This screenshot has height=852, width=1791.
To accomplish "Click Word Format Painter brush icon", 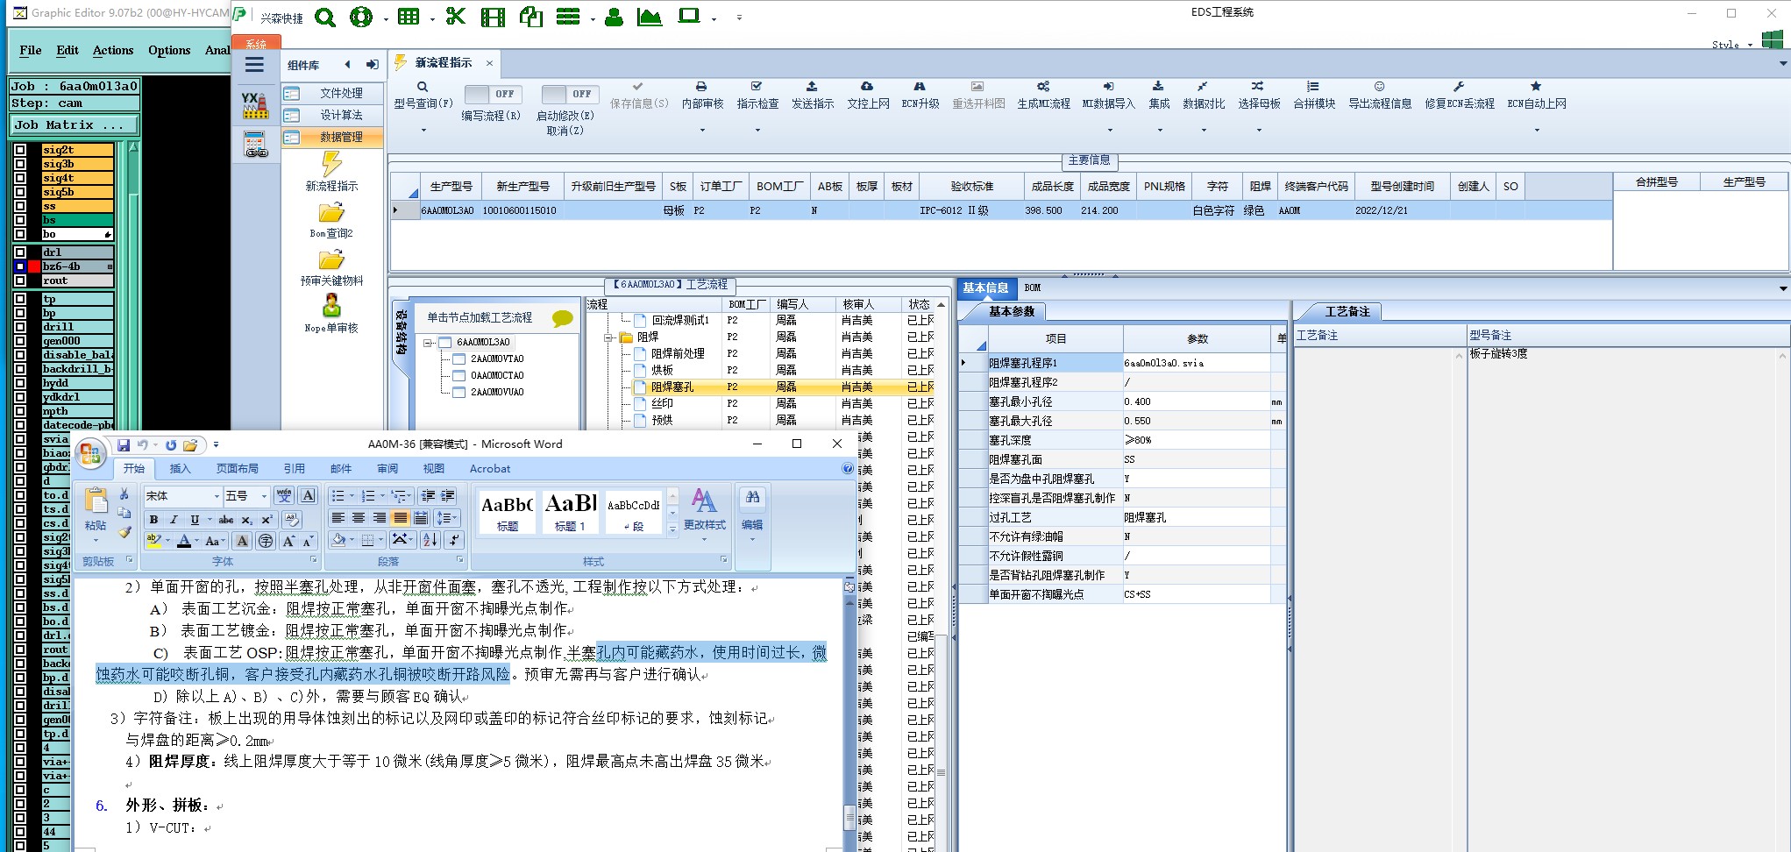I will [x=124, y=532].
